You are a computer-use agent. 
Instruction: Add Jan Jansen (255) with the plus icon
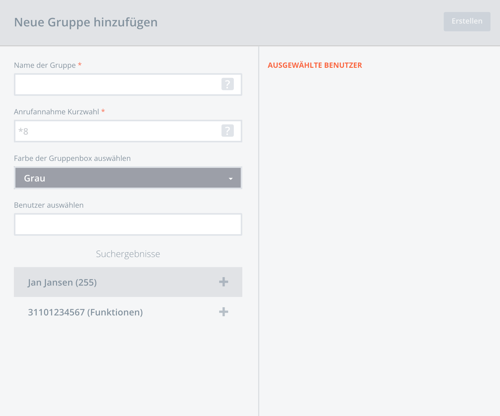click(223, 282)
